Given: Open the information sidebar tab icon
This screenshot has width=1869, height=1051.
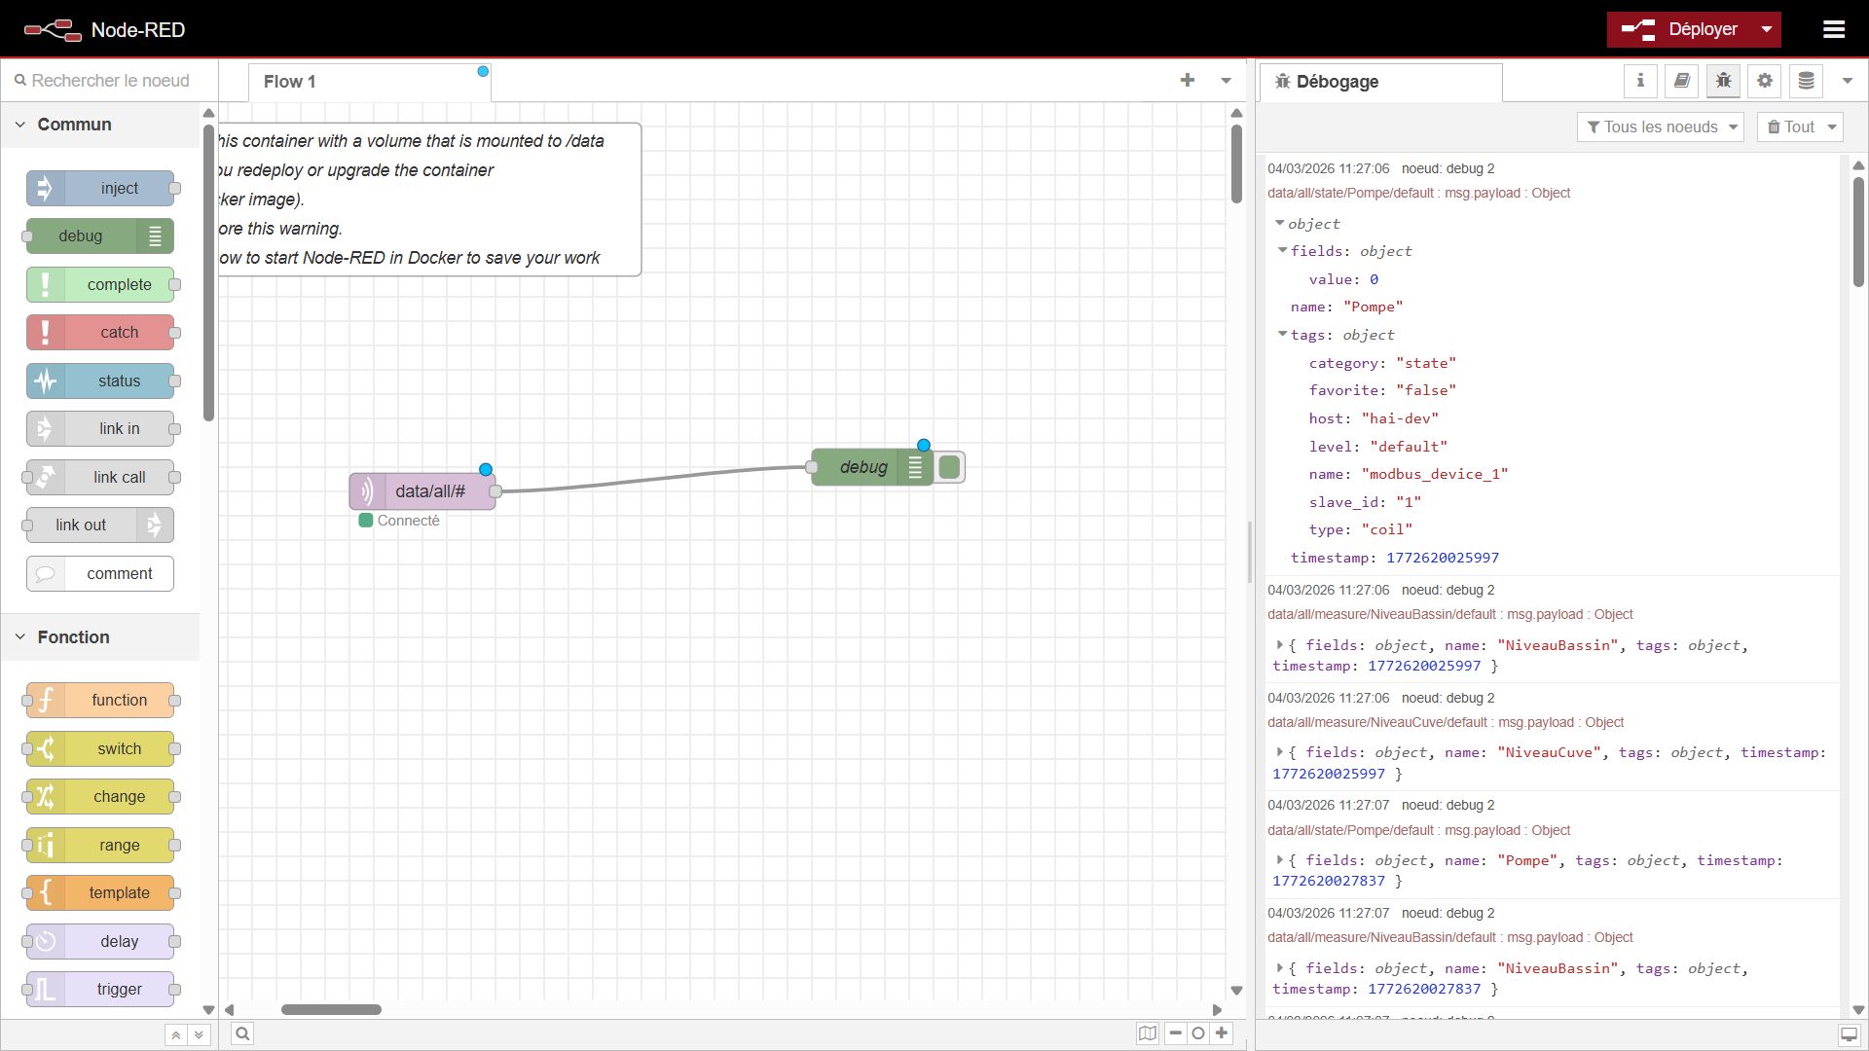Looking at the screenshot, I should [x=1640, y=82].
